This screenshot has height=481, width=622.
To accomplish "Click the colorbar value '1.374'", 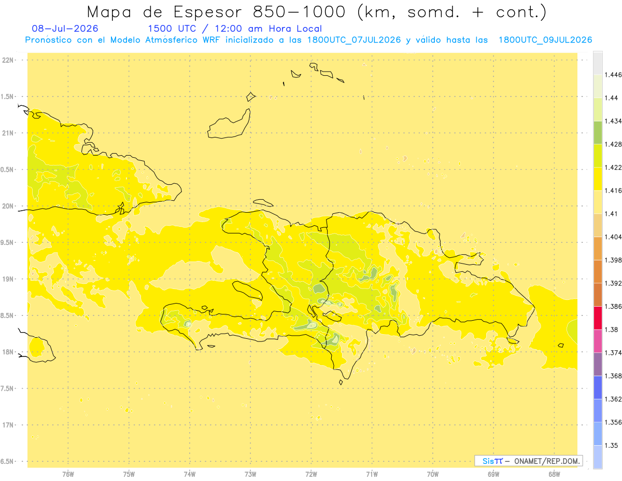I will pyautogui.click(x=613, y=353).
